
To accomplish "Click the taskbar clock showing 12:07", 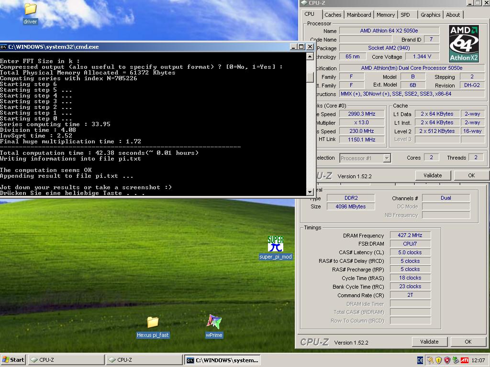I will (478, 360).
